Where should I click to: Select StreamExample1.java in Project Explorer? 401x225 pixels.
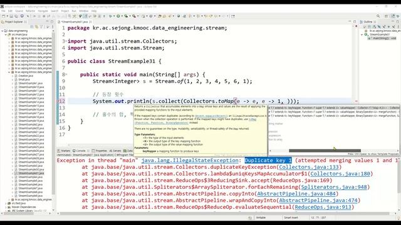point(30,83)
